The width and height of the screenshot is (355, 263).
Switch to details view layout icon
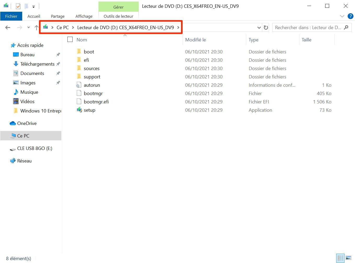(x=340, y=258)
